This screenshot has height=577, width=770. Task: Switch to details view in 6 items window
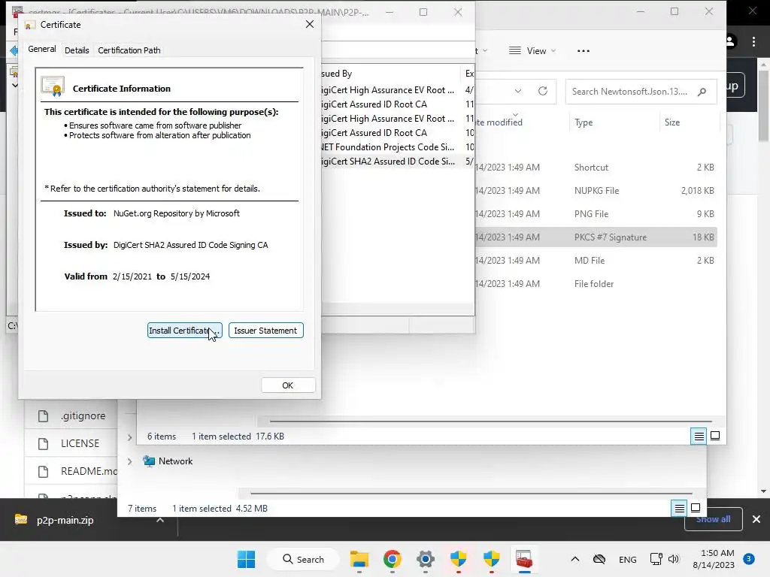click(x=699, y=436)
